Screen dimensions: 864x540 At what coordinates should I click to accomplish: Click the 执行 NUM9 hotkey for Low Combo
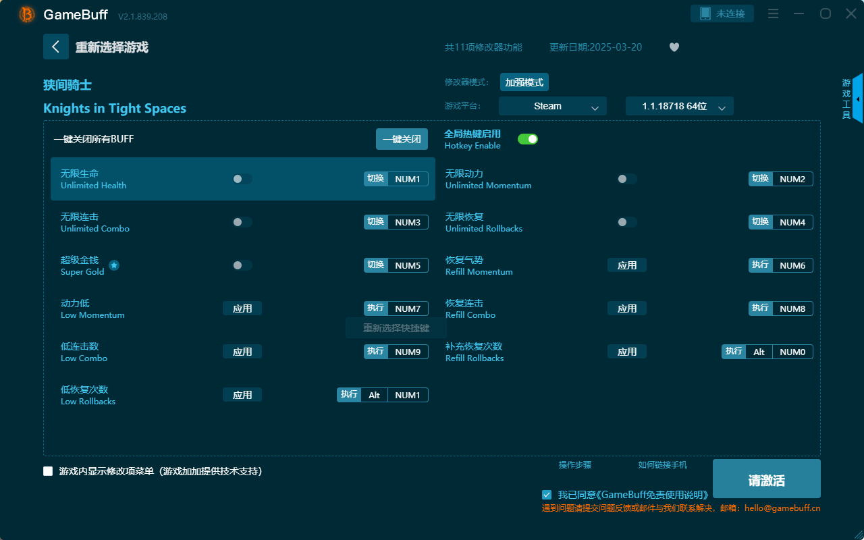(396, 351)
